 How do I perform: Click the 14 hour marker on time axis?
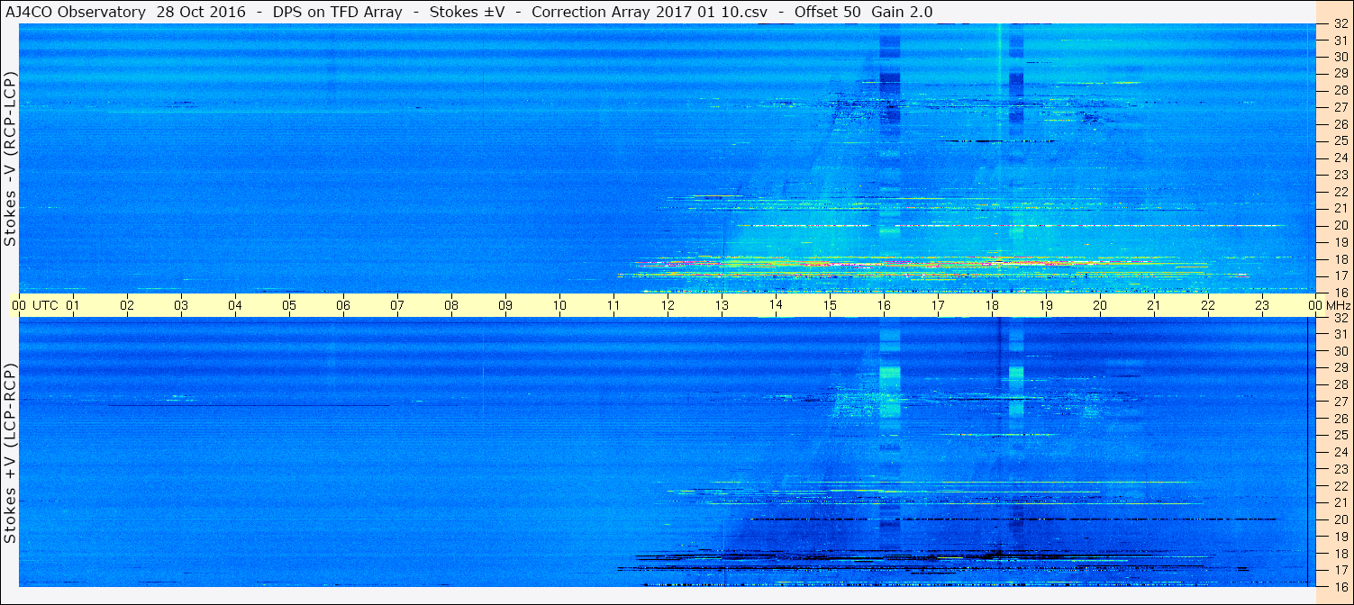[x=777, y=306]
